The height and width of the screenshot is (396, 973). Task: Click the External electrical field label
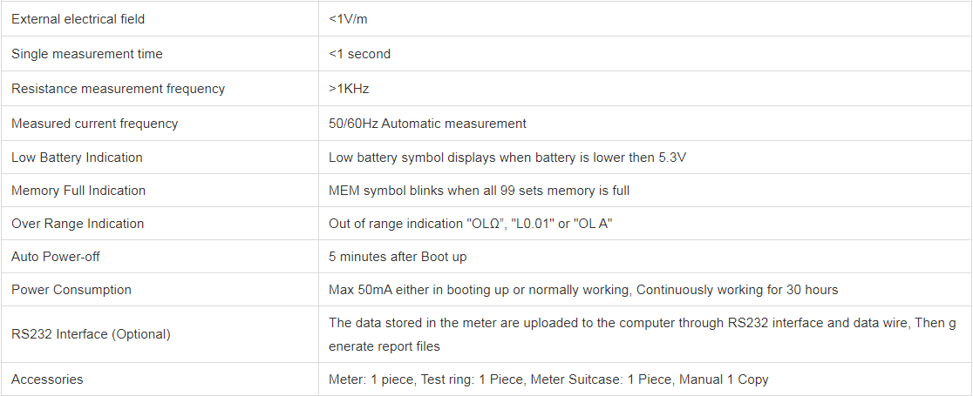(78, 19)
